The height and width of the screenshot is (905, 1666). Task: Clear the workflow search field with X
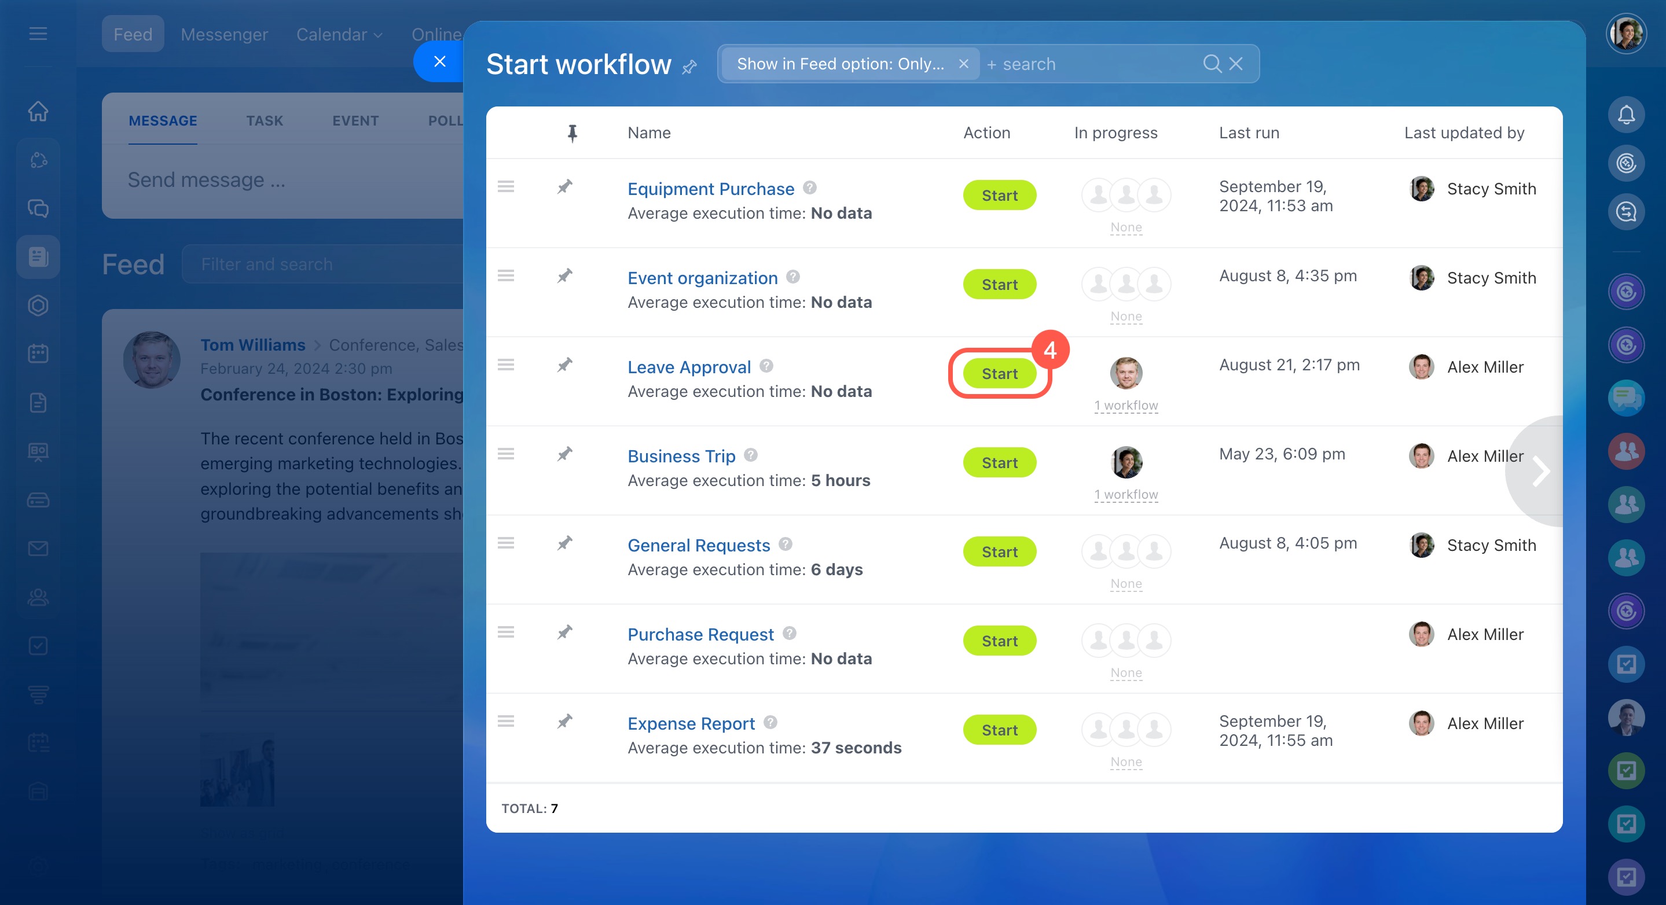coord(1236,63)
